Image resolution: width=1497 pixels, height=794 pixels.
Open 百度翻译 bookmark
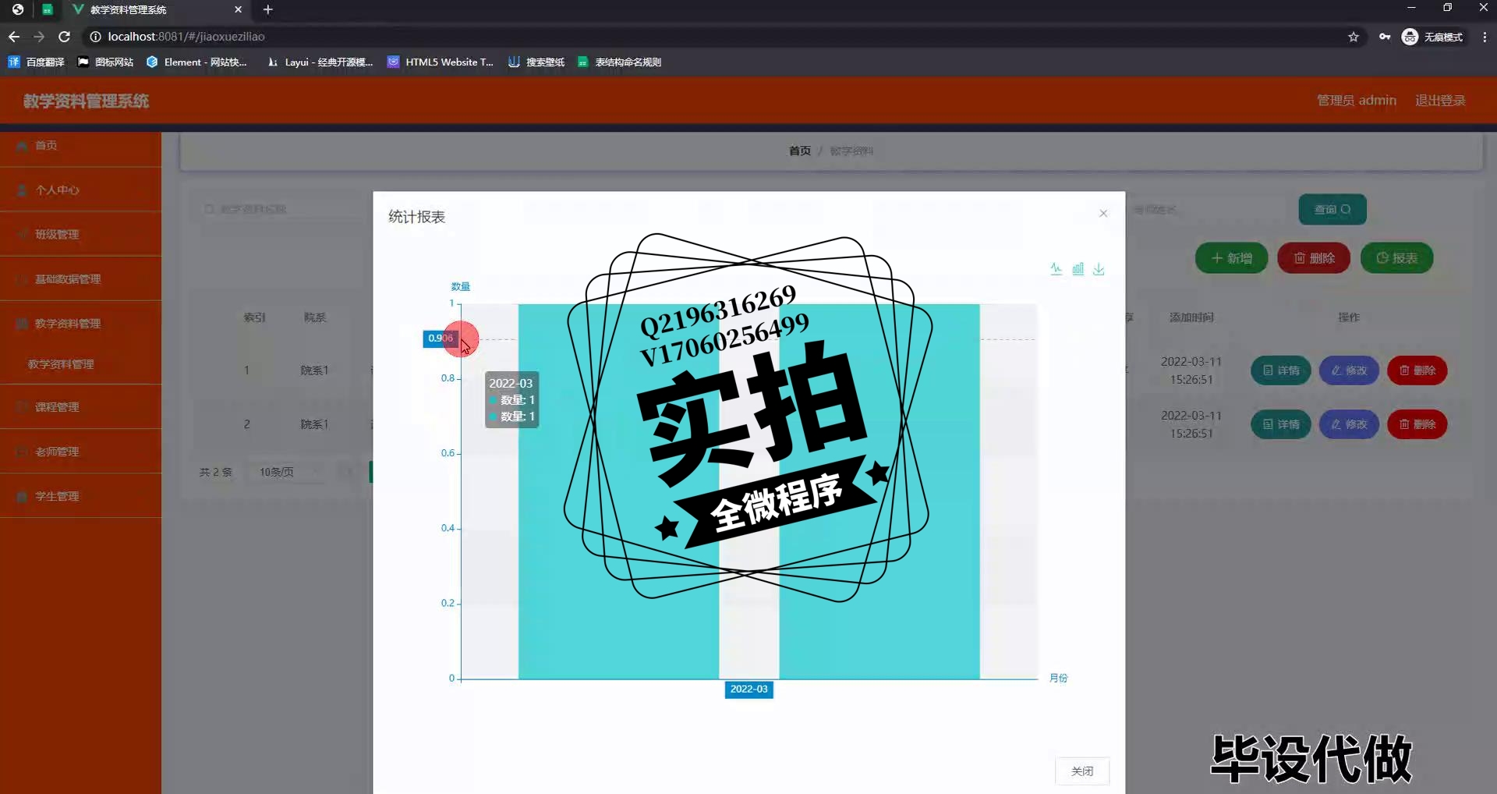pos(37,62)
